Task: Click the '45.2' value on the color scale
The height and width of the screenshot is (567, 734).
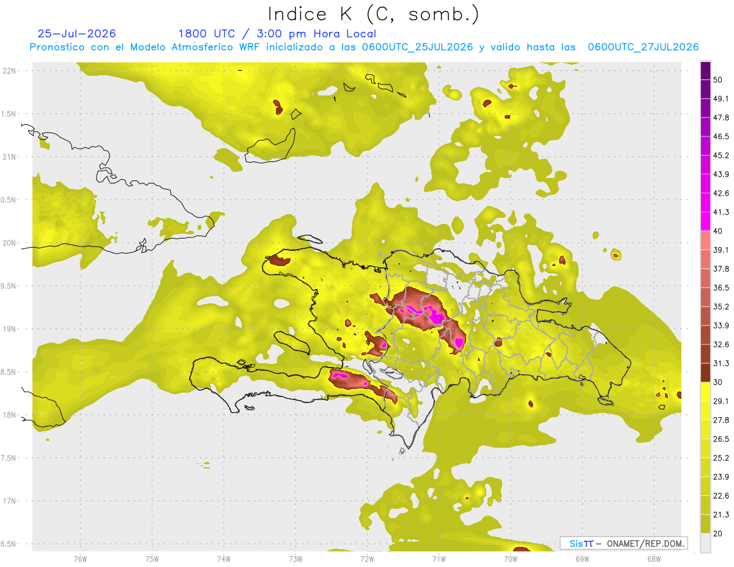Action: (722, 155)
